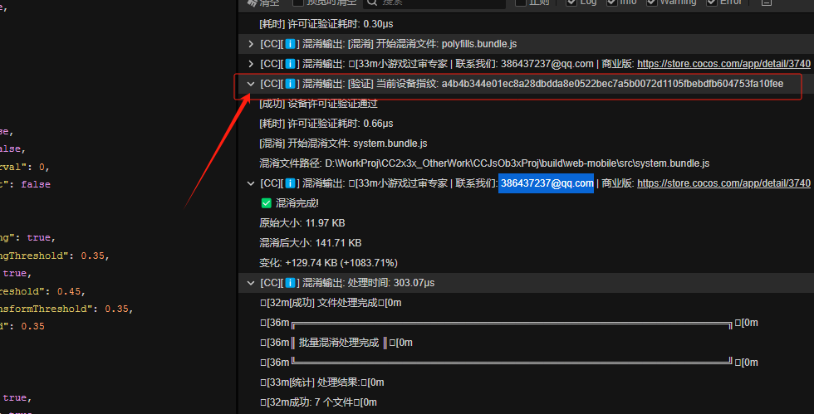The width and height of the screenshot is (814, 414).
Task: Click the 设备许可证验证通过 line
Action: [318, 104]
